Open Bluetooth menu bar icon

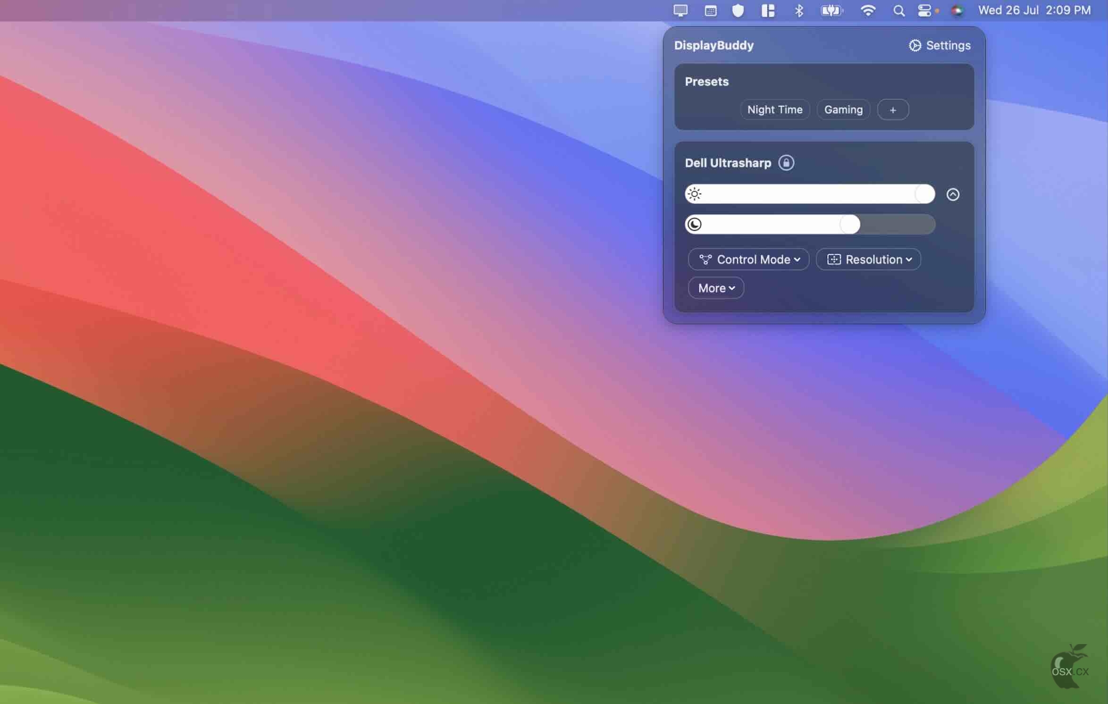click(x=798, y=10)
